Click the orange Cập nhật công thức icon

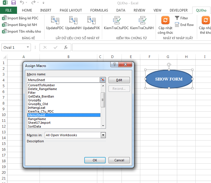pyautogui.click(x=165, y=20)
